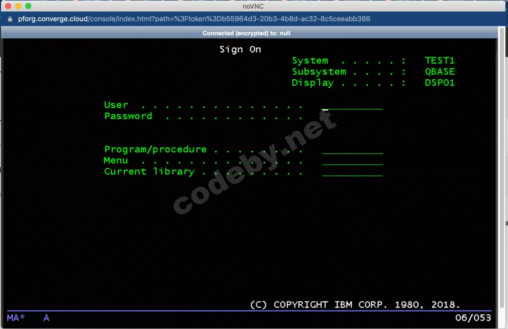This screenshot has width=508, height=329.
Task: Click the 'Program/procedure' label
Action: [155, 149]
